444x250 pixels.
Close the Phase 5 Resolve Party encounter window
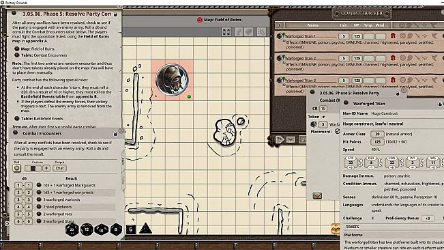404,90
